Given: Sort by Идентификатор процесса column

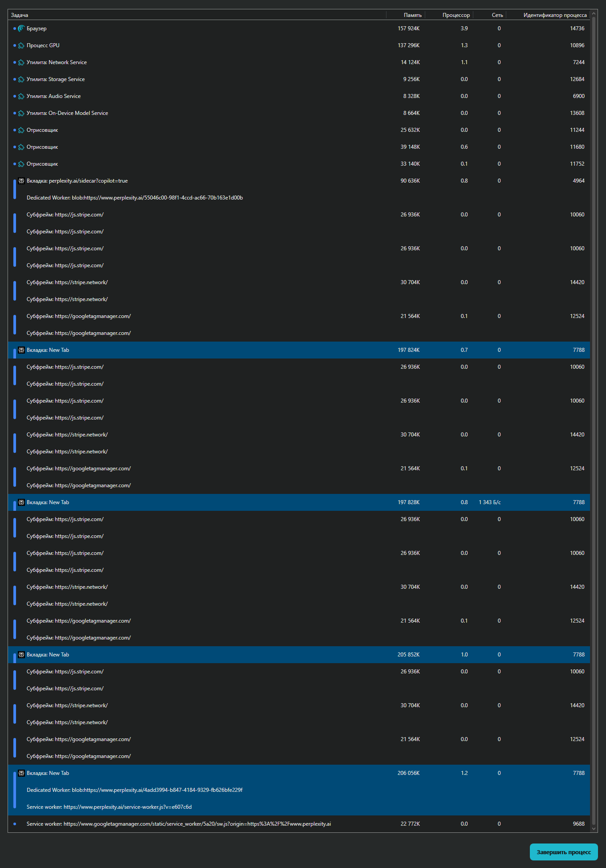Looking at the screenshot, I should pyautogui.click(x=555, y=15).
